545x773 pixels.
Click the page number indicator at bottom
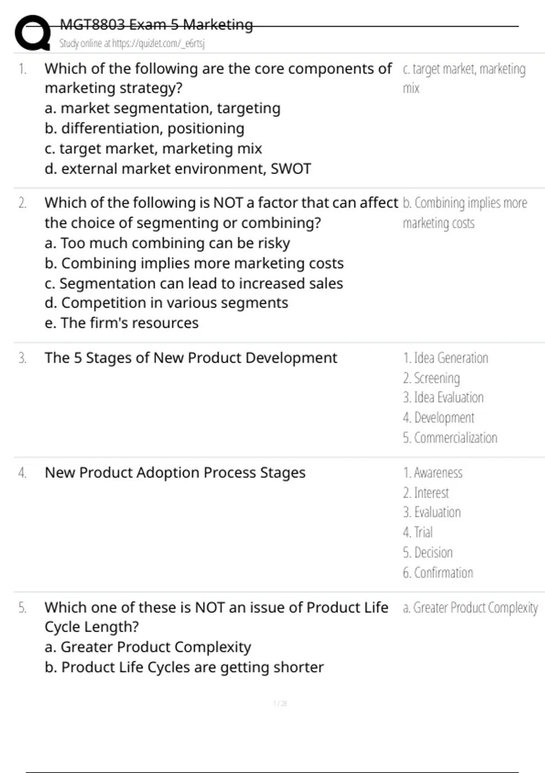pos(280,703)
